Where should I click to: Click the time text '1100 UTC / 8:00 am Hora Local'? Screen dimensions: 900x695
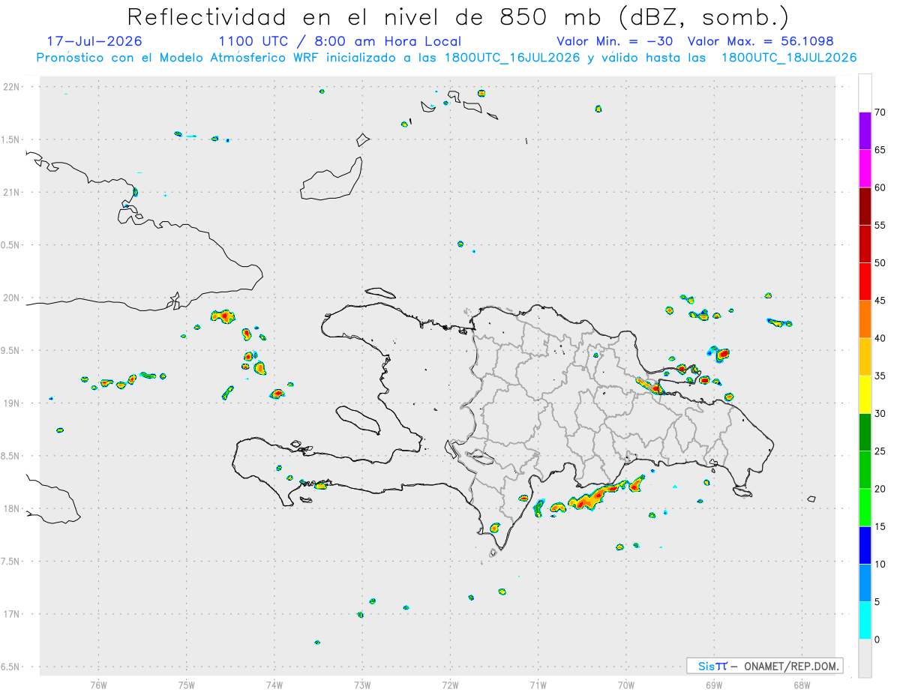click(x=340, y=41)
